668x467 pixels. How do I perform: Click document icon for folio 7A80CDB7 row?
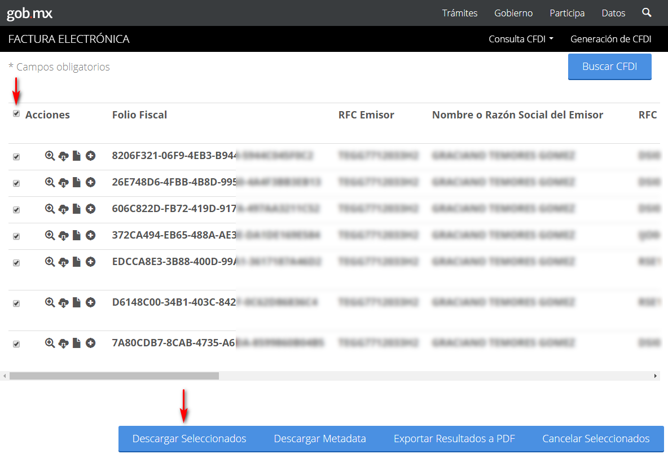[x=77, y=343]
